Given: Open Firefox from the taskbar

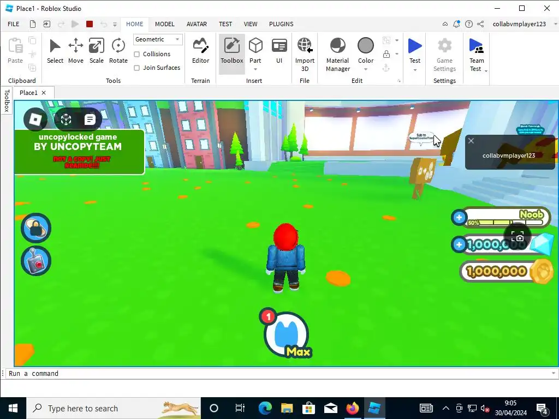Looking at the screenshot, I should pyautogui.click(x=352, y=408).
